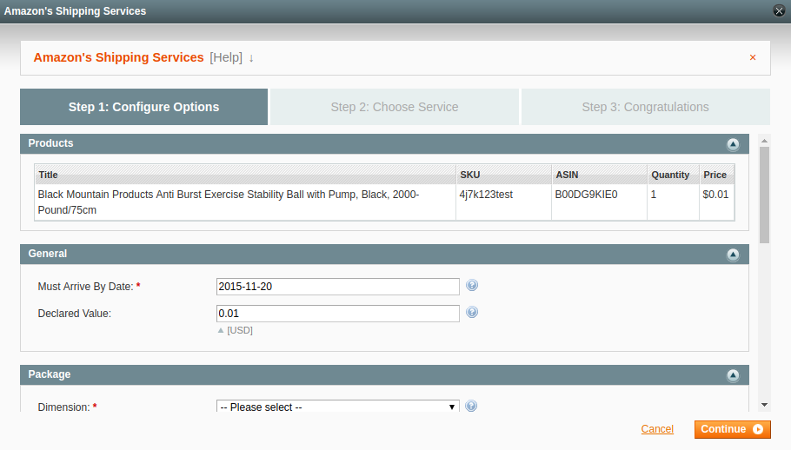
Task: Select SKU value 4j7k123test
Action: click(486, 195)
